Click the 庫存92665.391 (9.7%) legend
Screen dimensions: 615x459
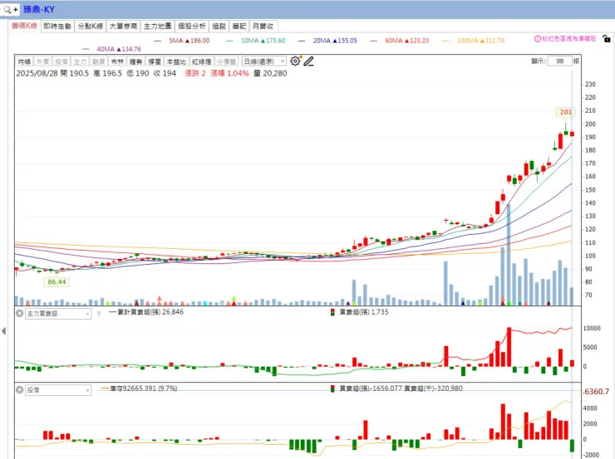[140, 388]
